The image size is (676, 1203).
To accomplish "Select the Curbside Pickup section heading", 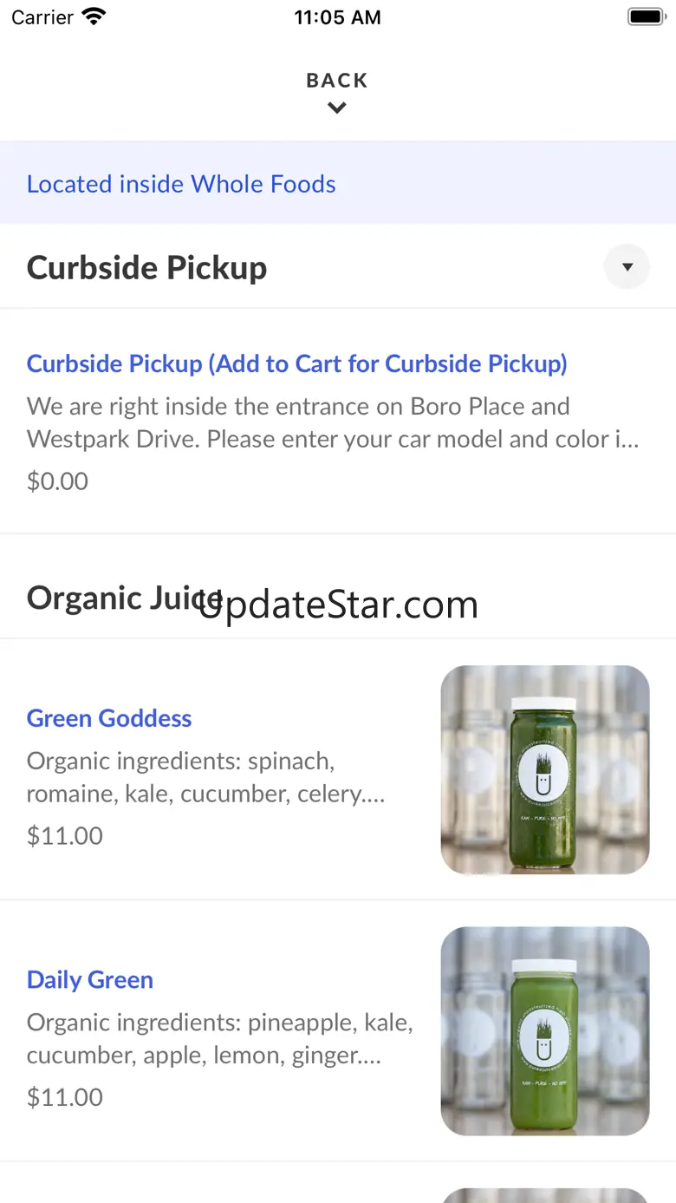I will (x=147, y=268).
